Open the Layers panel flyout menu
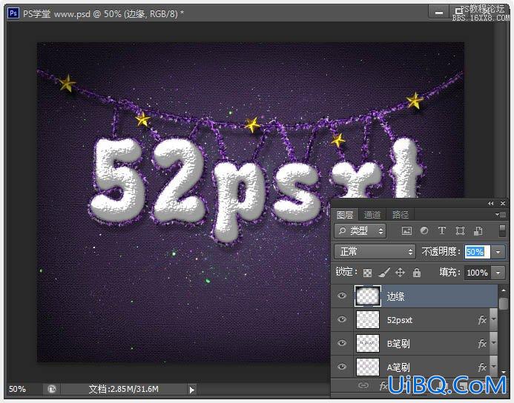 (501, 214)
